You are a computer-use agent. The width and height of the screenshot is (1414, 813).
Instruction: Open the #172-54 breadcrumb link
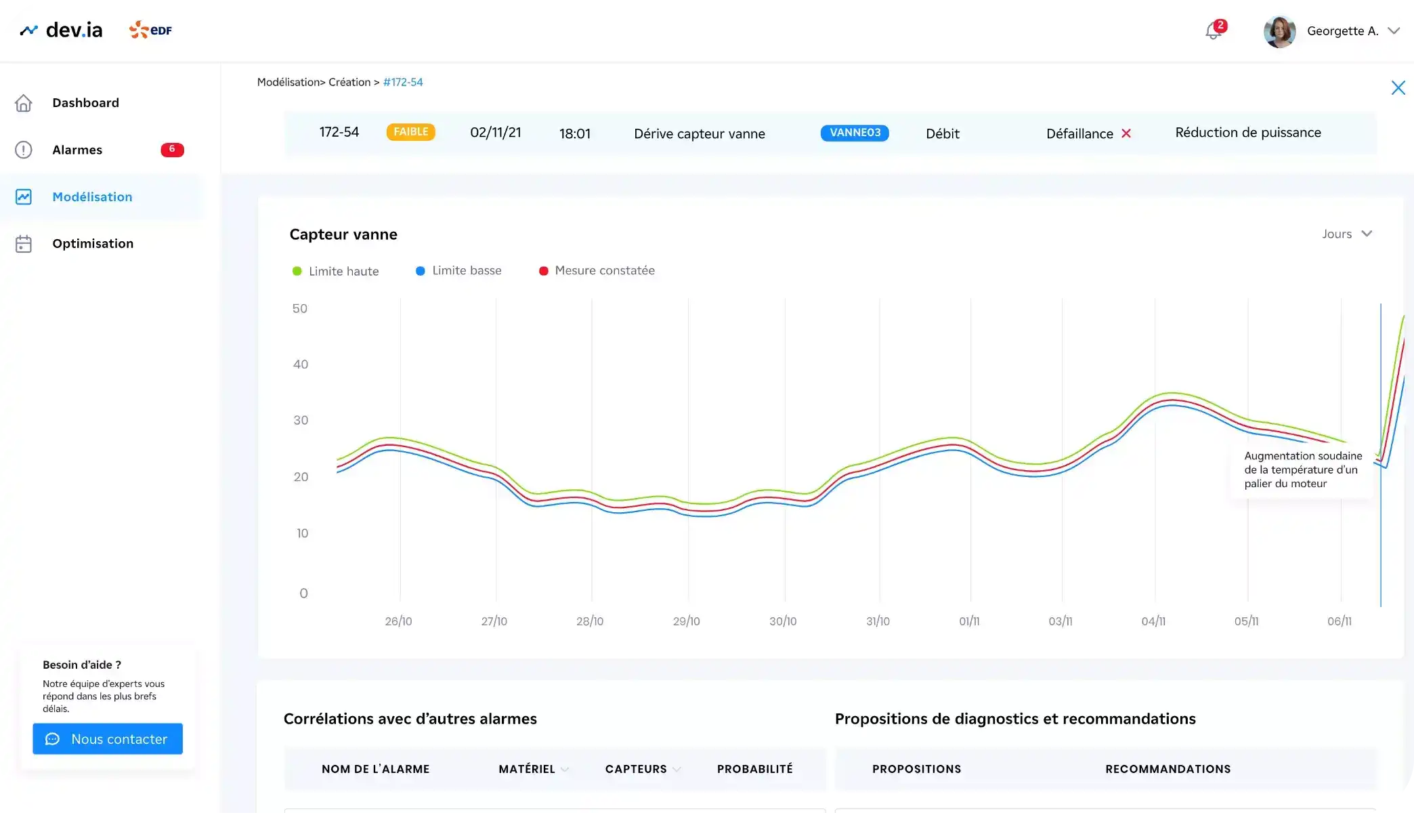tap(403, 82)
